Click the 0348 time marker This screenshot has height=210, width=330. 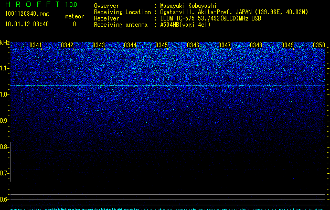(x=256, y=45)
